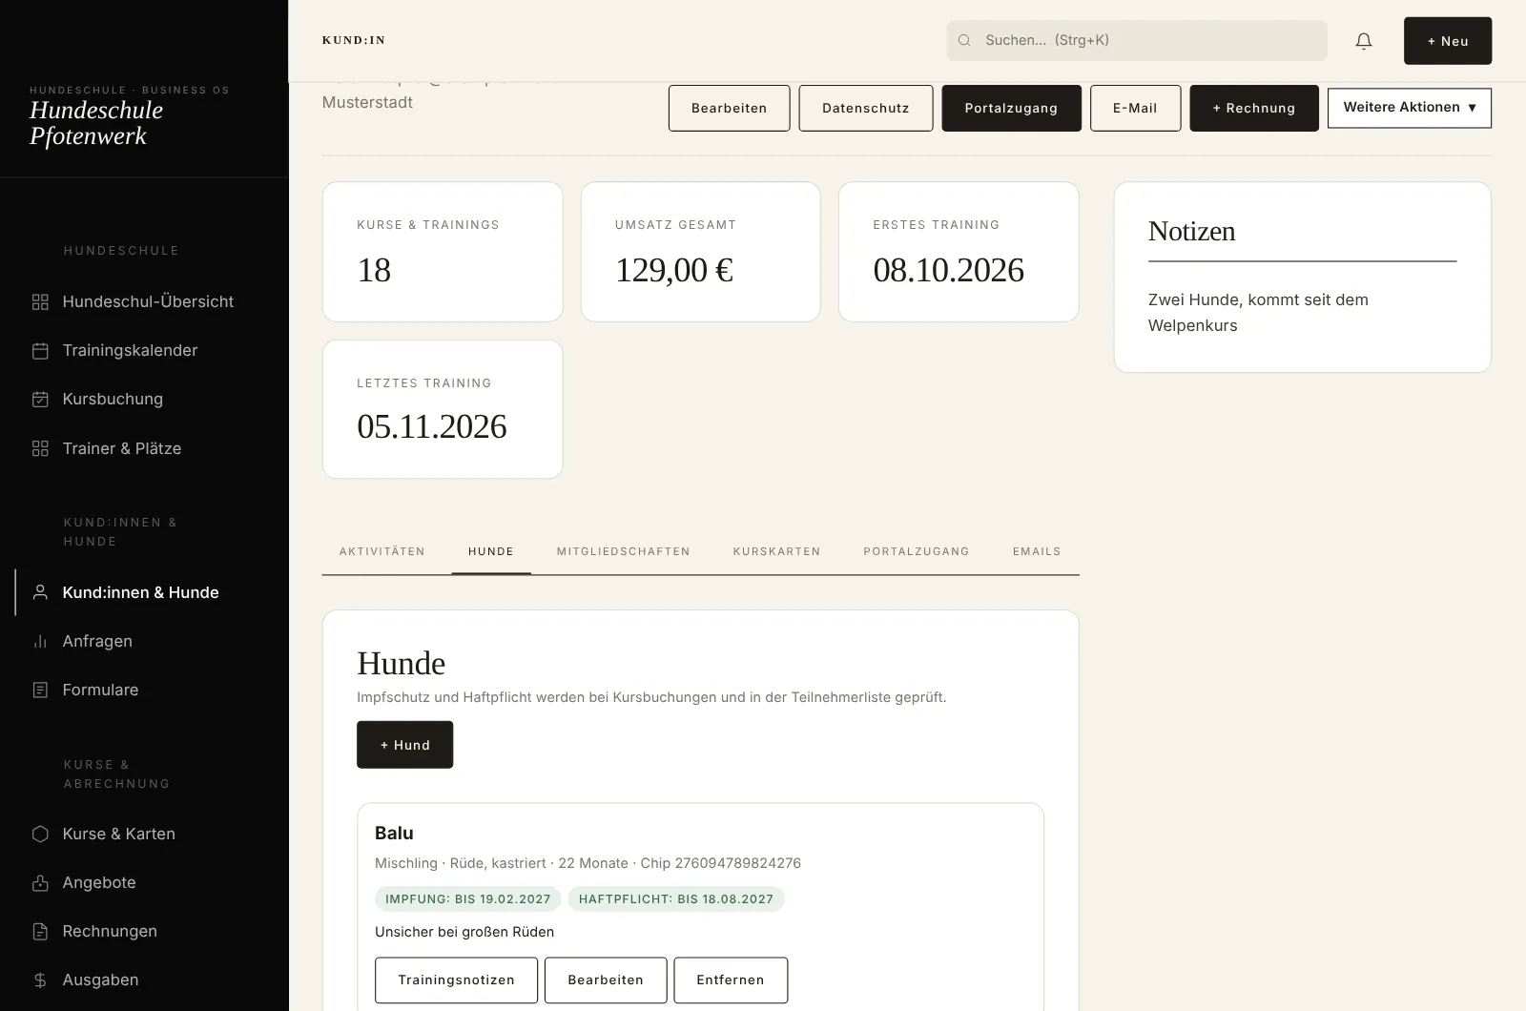The height and width of the screenshot is (1011, 1526).
Task: Open the Datenschutz button
Action: (x=866, y=108)
